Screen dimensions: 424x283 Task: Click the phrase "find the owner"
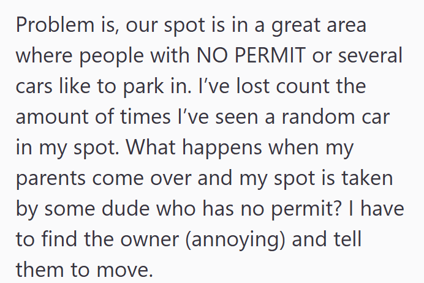[110, 240]
